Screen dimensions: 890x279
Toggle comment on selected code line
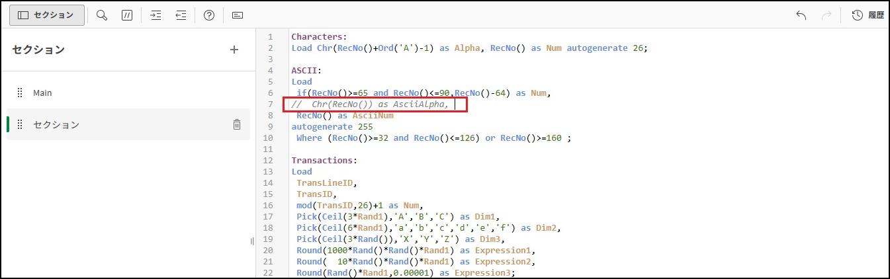(127, 15)
